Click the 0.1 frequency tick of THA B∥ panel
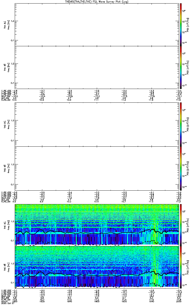 12,83
